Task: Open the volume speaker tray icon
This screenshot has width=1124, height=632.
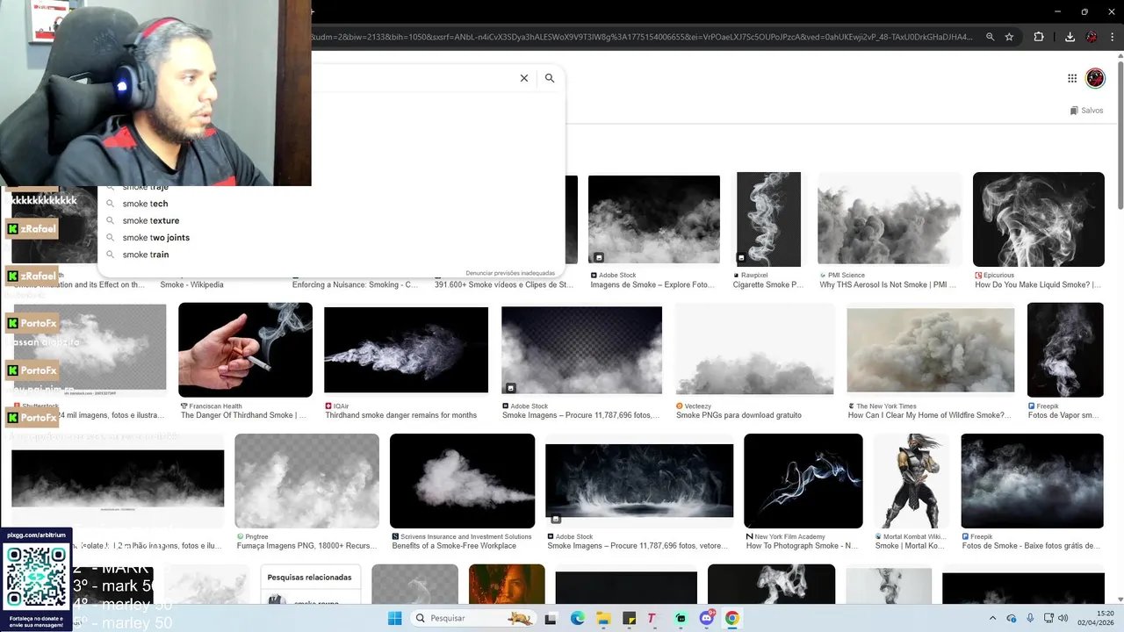Action: point(1065,618)
